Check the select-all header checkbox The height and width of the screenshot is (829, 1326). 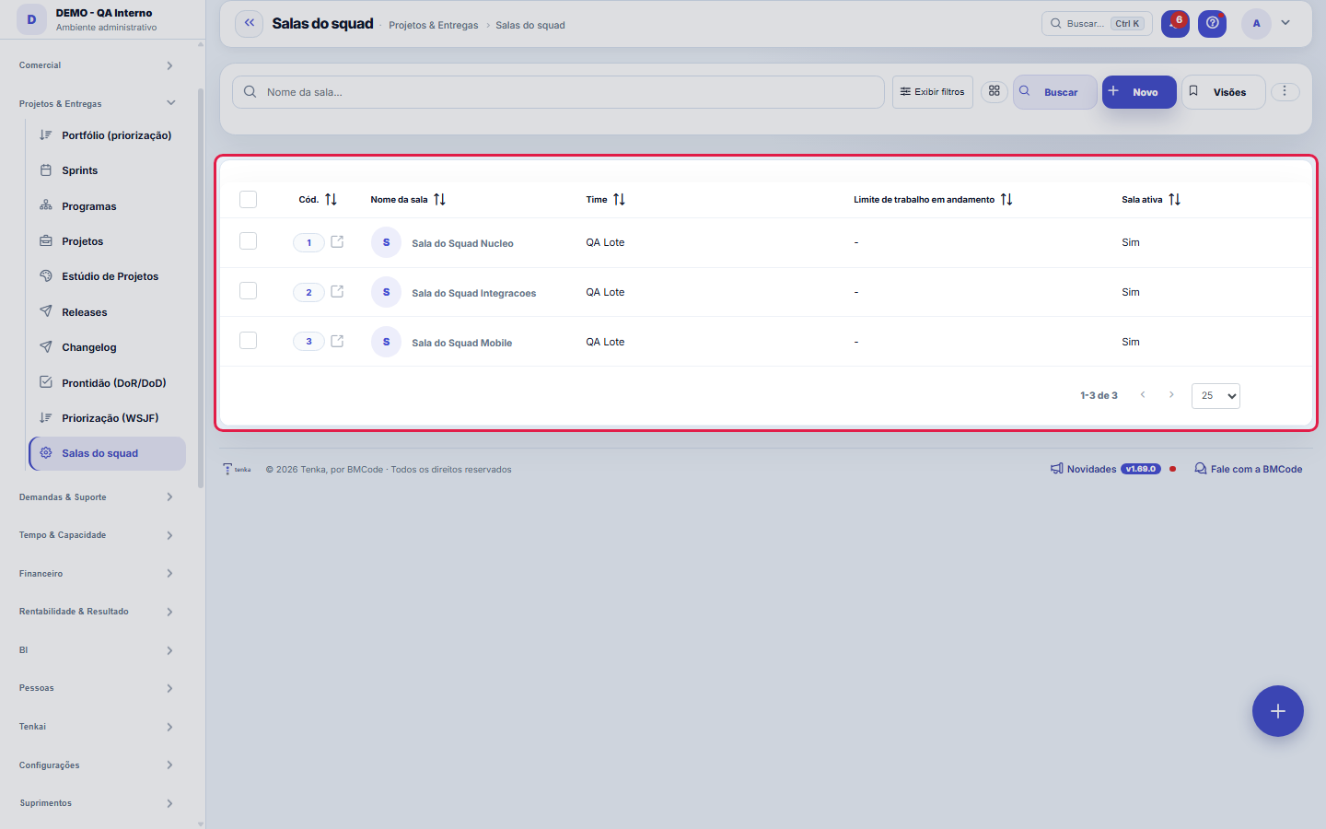click(248, 199)
